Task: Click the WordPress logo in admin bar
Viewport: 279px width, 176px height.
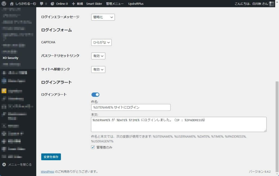Action: [4, 4]
